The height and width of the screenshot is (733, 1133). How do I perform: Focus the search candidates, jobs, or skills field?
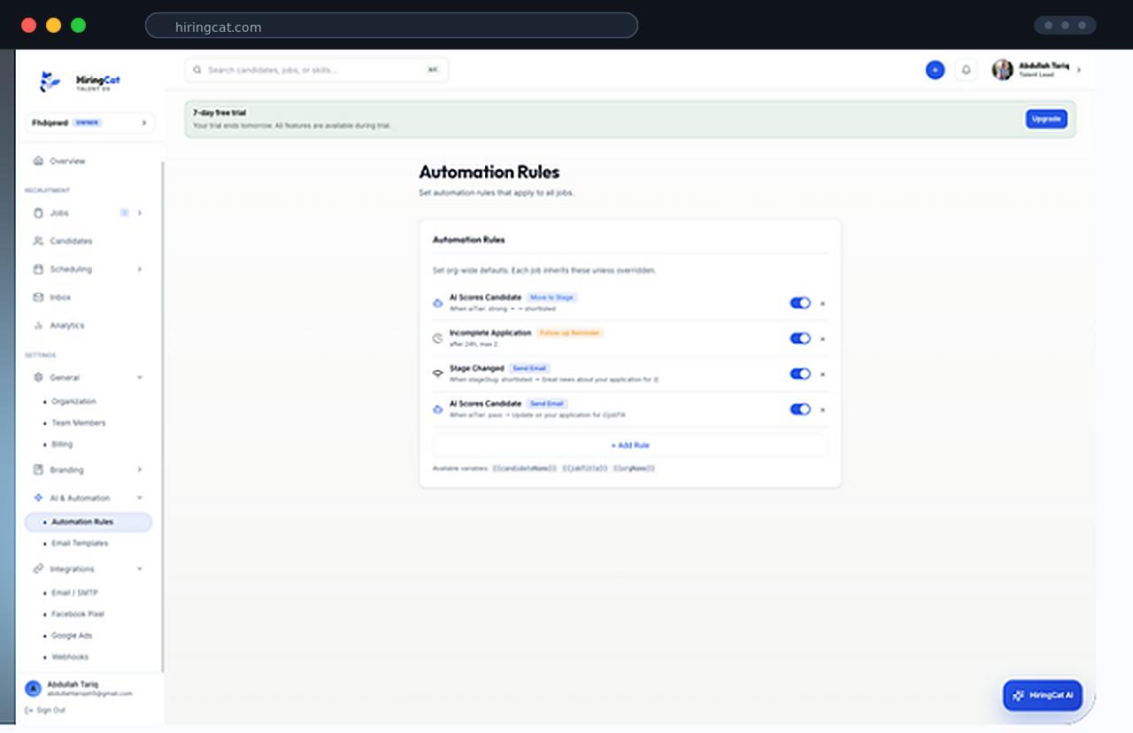317,70
